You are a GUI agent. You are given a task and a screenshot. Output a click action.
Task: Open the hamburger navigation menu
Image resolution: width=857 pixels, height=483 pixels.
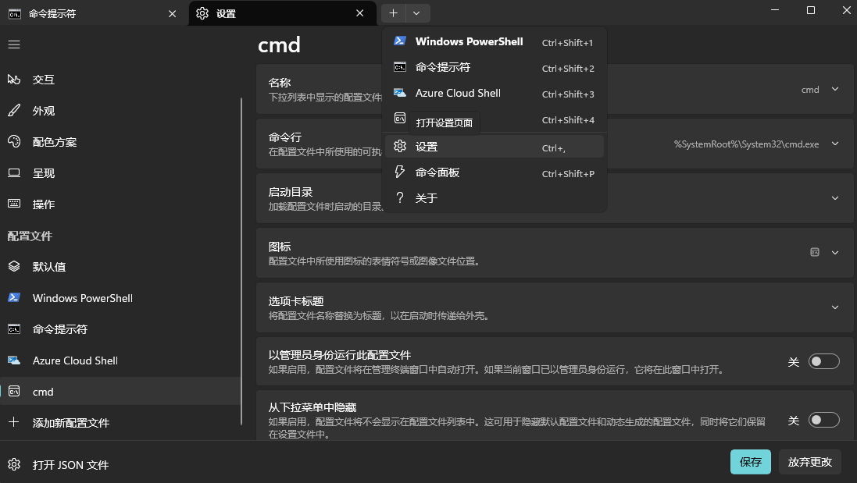click(x=14, y=44)
